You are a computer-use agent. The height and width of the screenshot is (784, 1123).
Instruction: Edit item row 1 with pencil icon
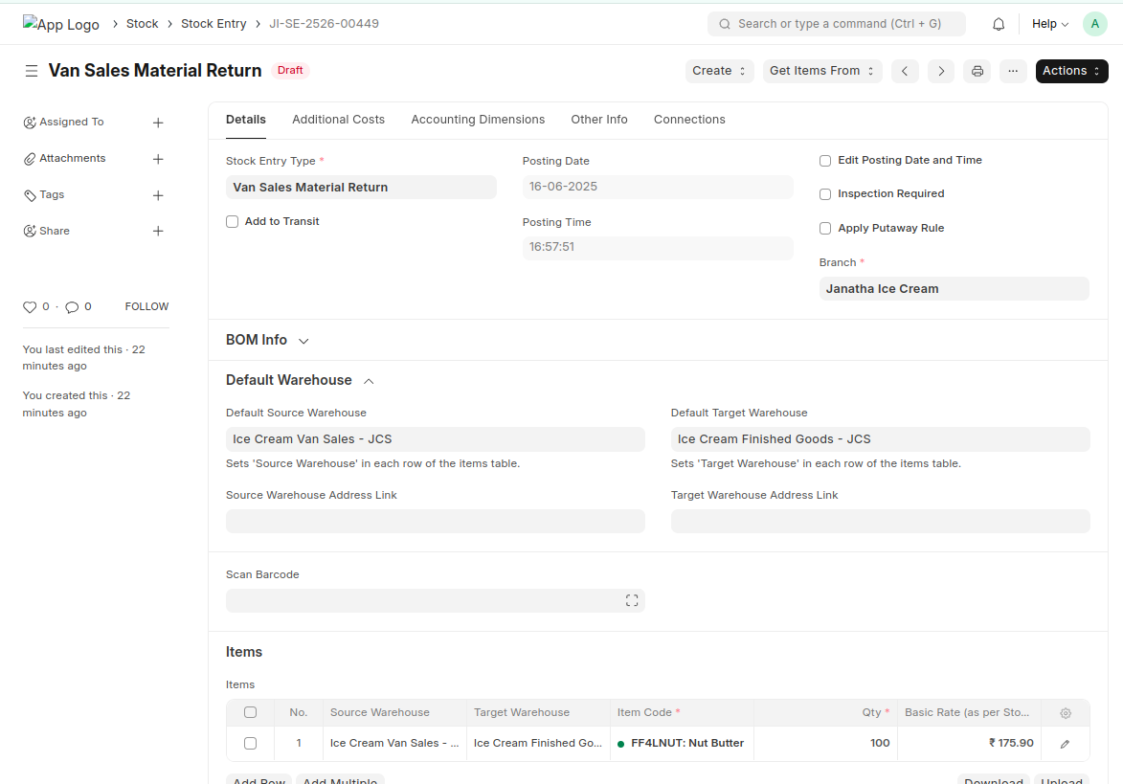click(1065, 744)
